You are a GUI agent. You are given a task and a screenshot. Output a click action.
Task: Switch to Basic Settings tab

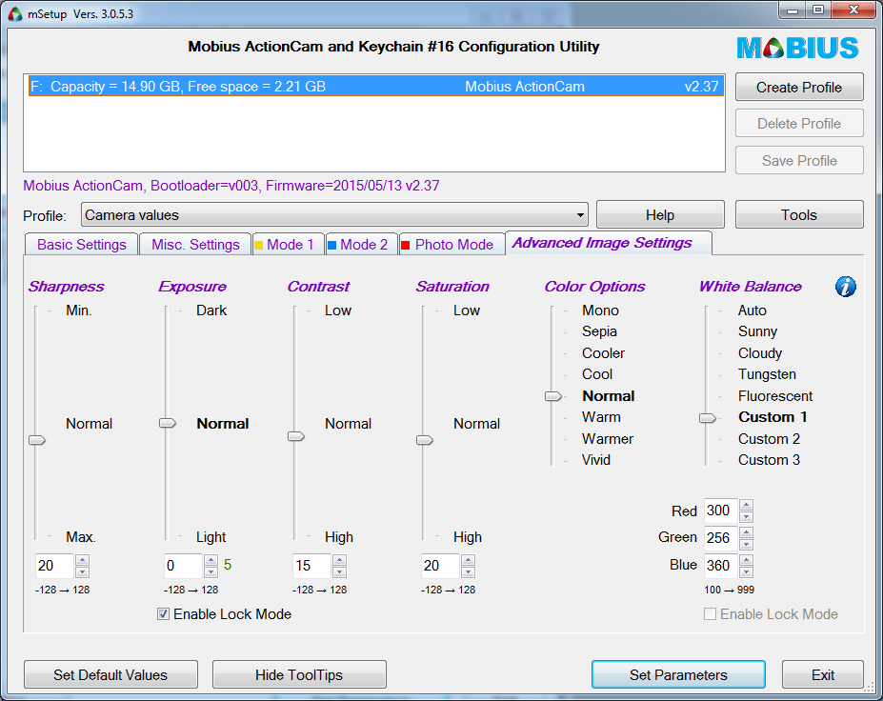(x=82, y=245)
